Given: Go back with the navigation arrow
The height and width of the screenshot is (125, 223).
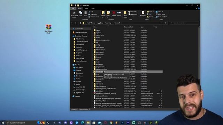Looking at the screenshot, I should [72, 23].
